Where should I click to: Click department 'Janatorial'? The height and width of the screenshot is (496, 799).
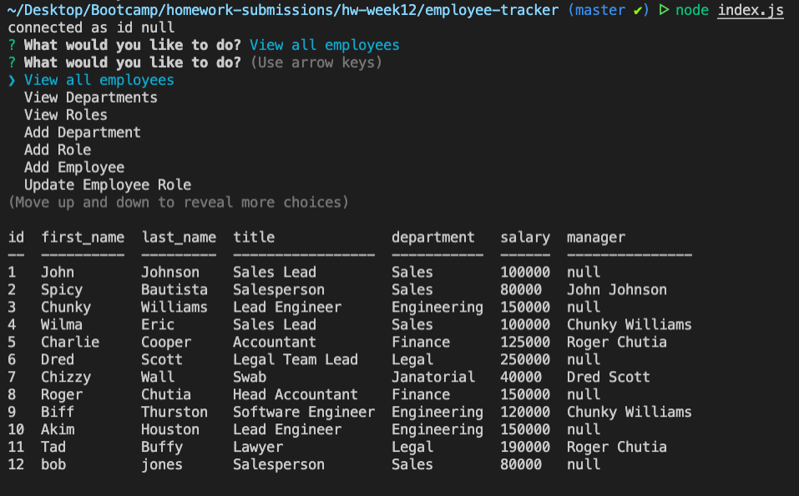433,377
